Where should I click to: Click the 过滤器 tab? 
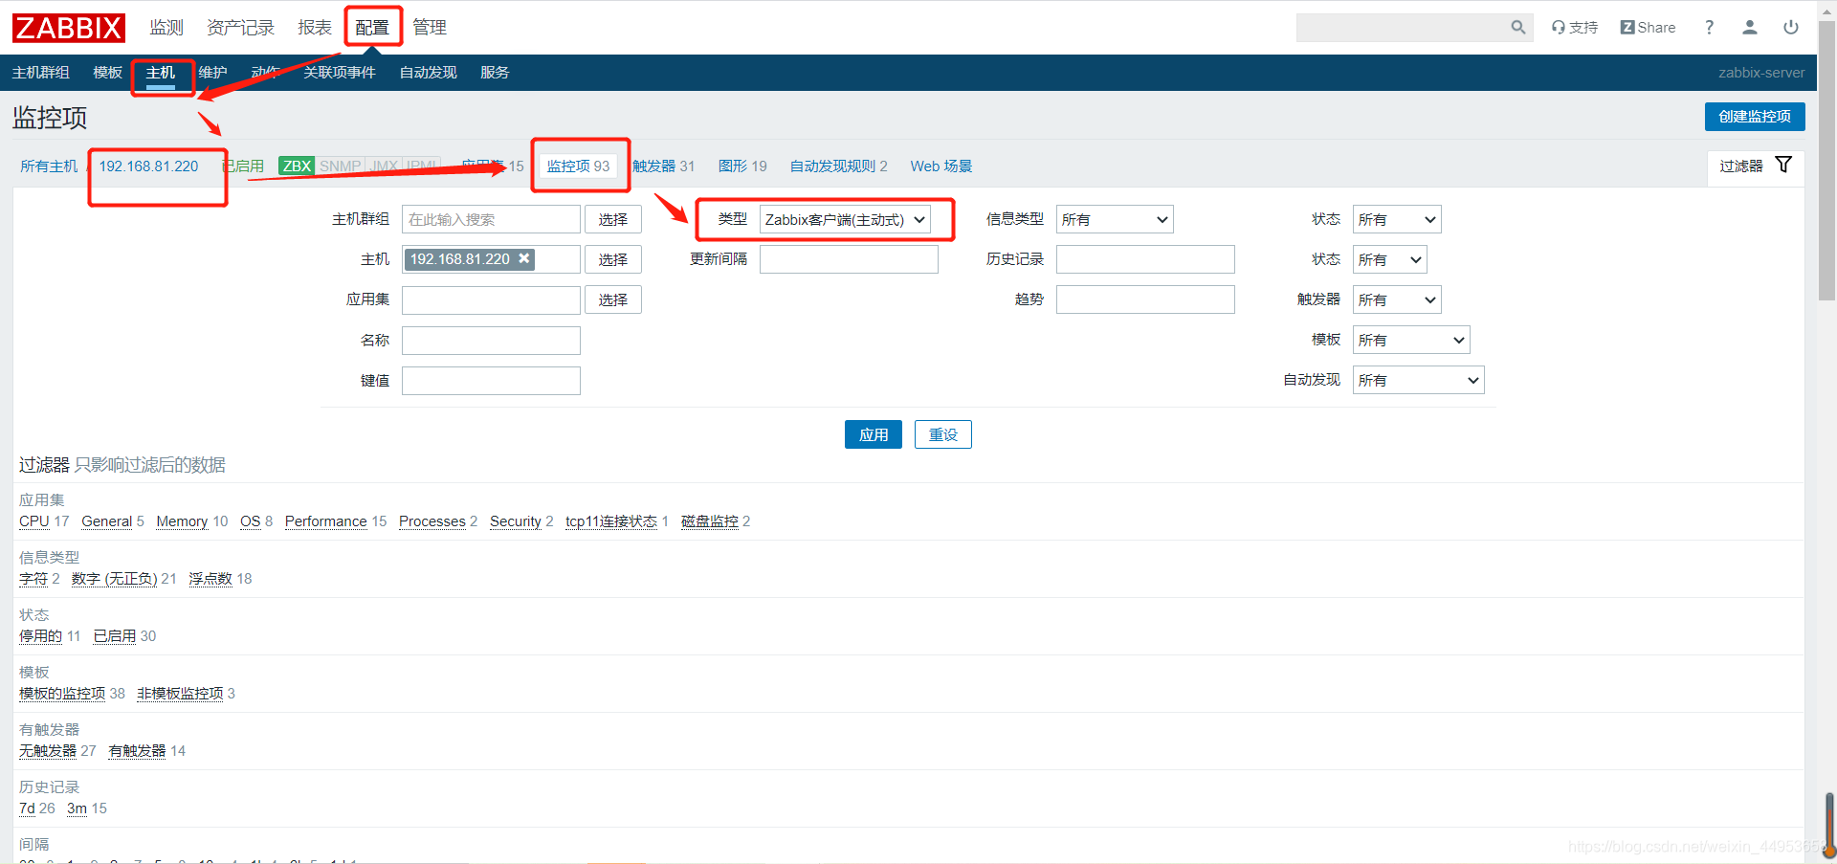click(x=1756, y=166)
